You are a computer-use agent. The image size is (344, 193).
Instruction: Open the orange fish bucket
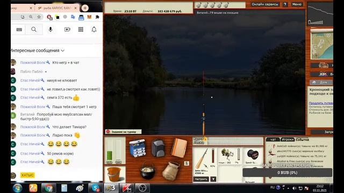[114, 174]
